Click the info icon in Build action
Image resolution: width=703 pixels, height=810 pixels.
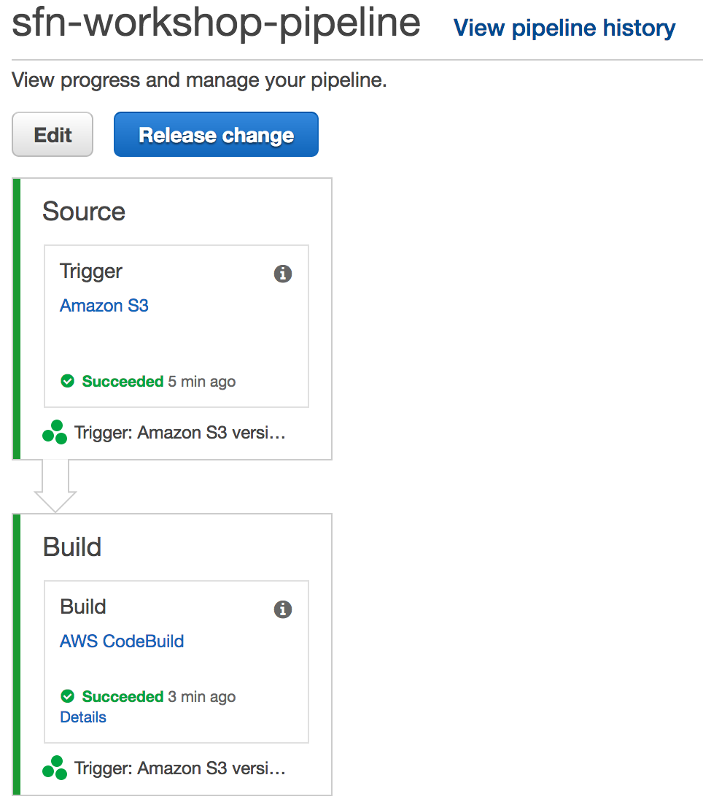(283, 609)
